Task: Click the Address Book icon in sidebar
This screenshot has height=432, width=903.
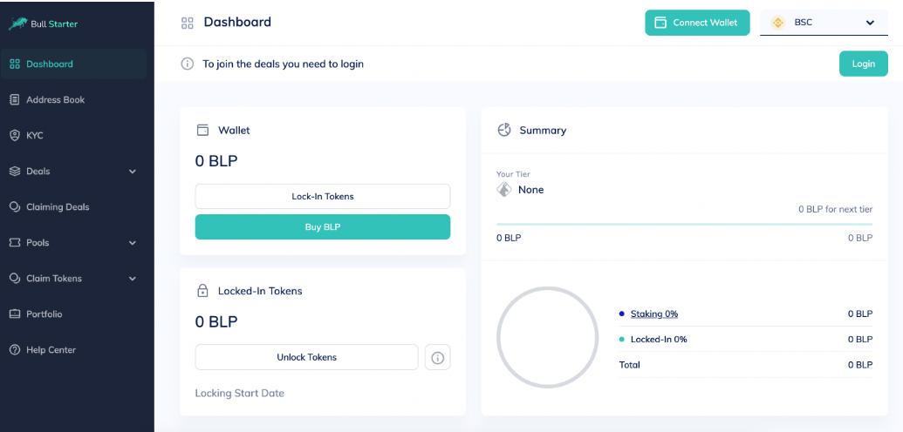Action: [x=15, y=99]
